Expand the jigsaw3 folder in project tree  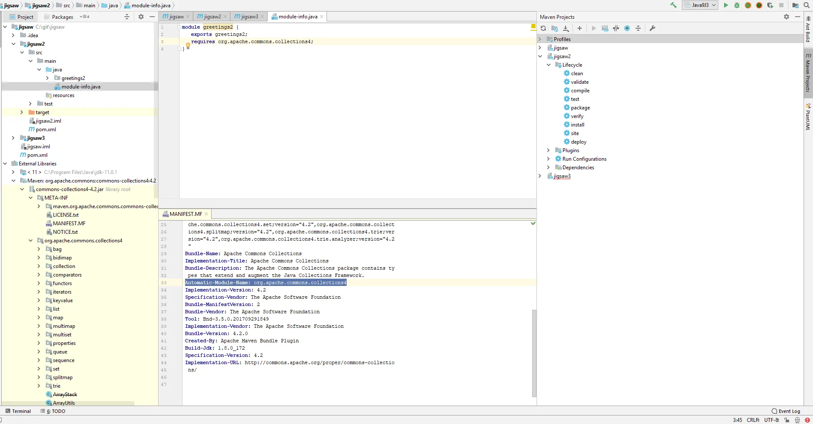[x=13, y=138]
